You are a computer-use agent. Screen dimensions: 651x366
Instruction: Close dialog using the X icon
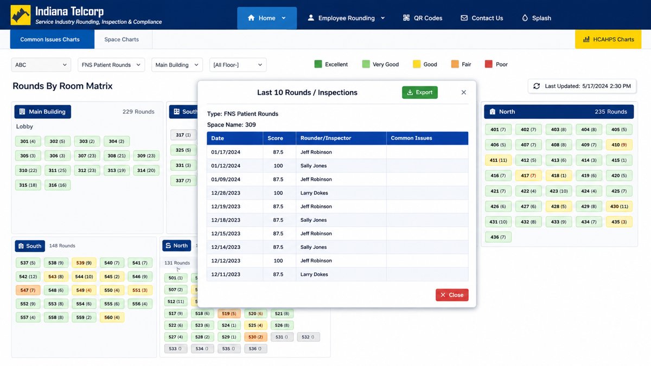(464, 93)
